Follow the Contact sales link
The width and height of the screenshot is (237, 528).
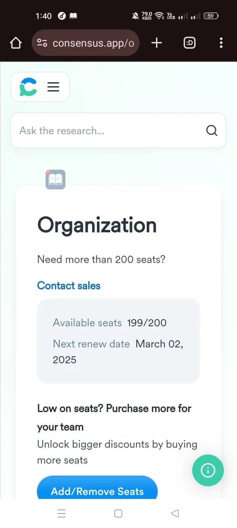69,285
